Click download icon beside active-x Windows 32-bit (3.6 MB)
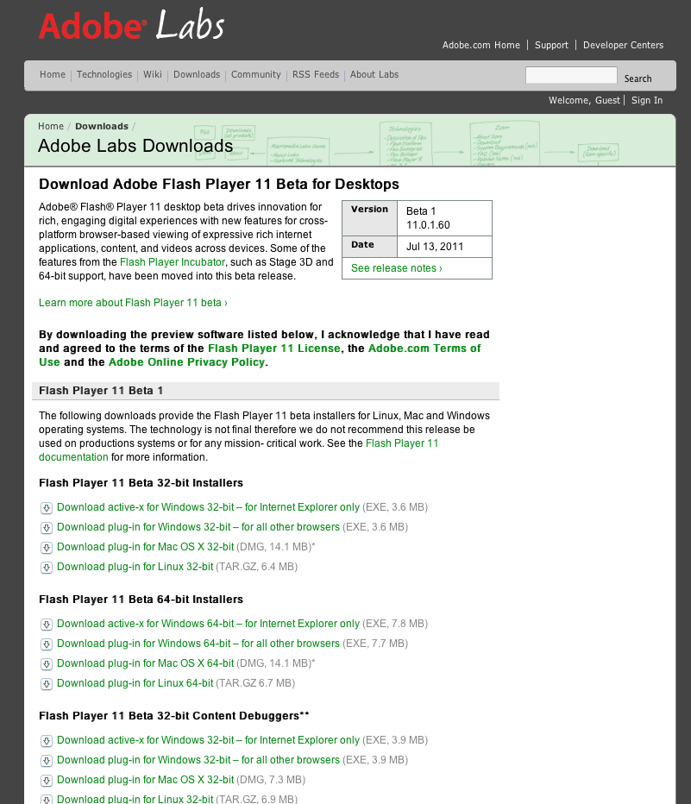This screenshot has width=691, height=804. tap(46, 508)
